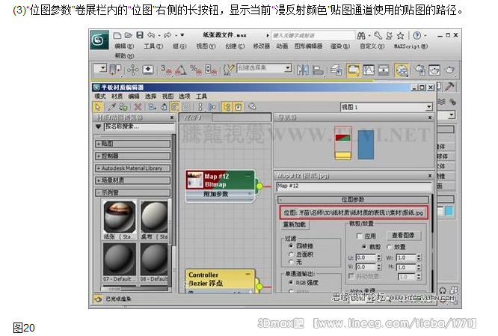Screen dimensions: 498x336
Task: Click the blue question mark help icon
Action: [x=417, y=36]
